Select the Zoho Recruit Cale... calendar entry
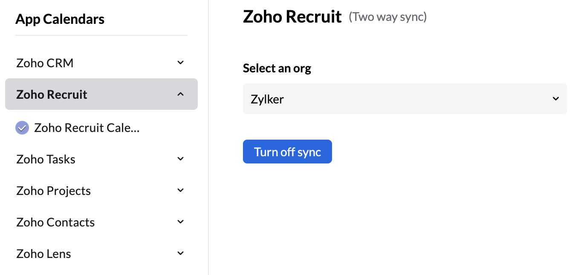 [x=87, y=128]
